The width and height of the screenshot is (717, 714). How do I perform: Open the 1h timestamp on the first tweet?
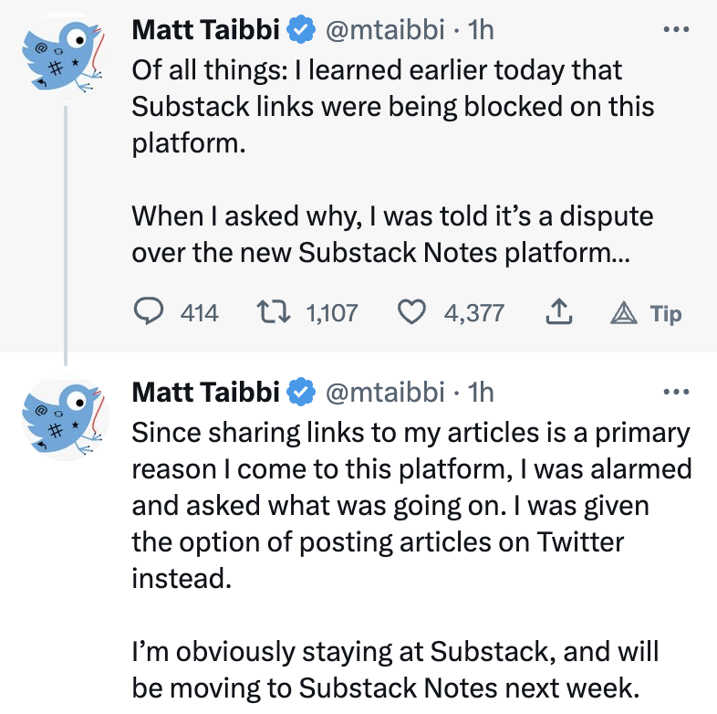tap(481, 30)
